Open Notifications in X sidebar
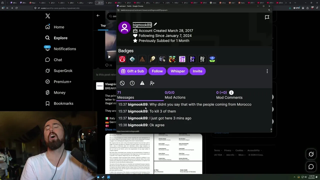Image resolution: width=320 pixels, height=180 pixels. (61, 49)
